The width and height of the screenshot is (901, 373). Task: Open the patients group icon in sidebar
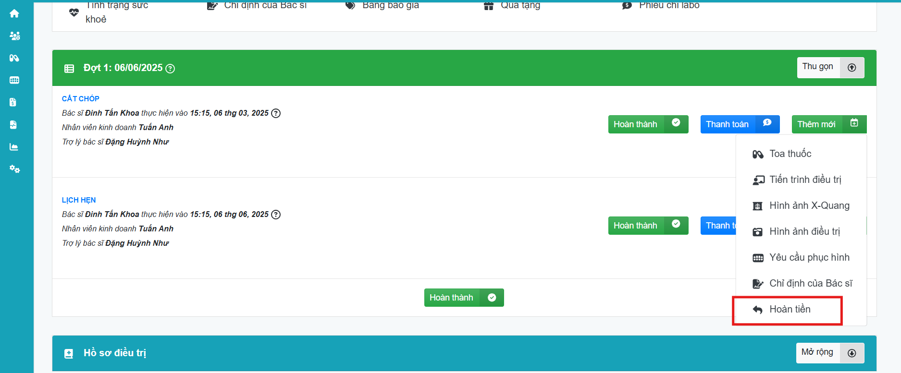point(14,36)
